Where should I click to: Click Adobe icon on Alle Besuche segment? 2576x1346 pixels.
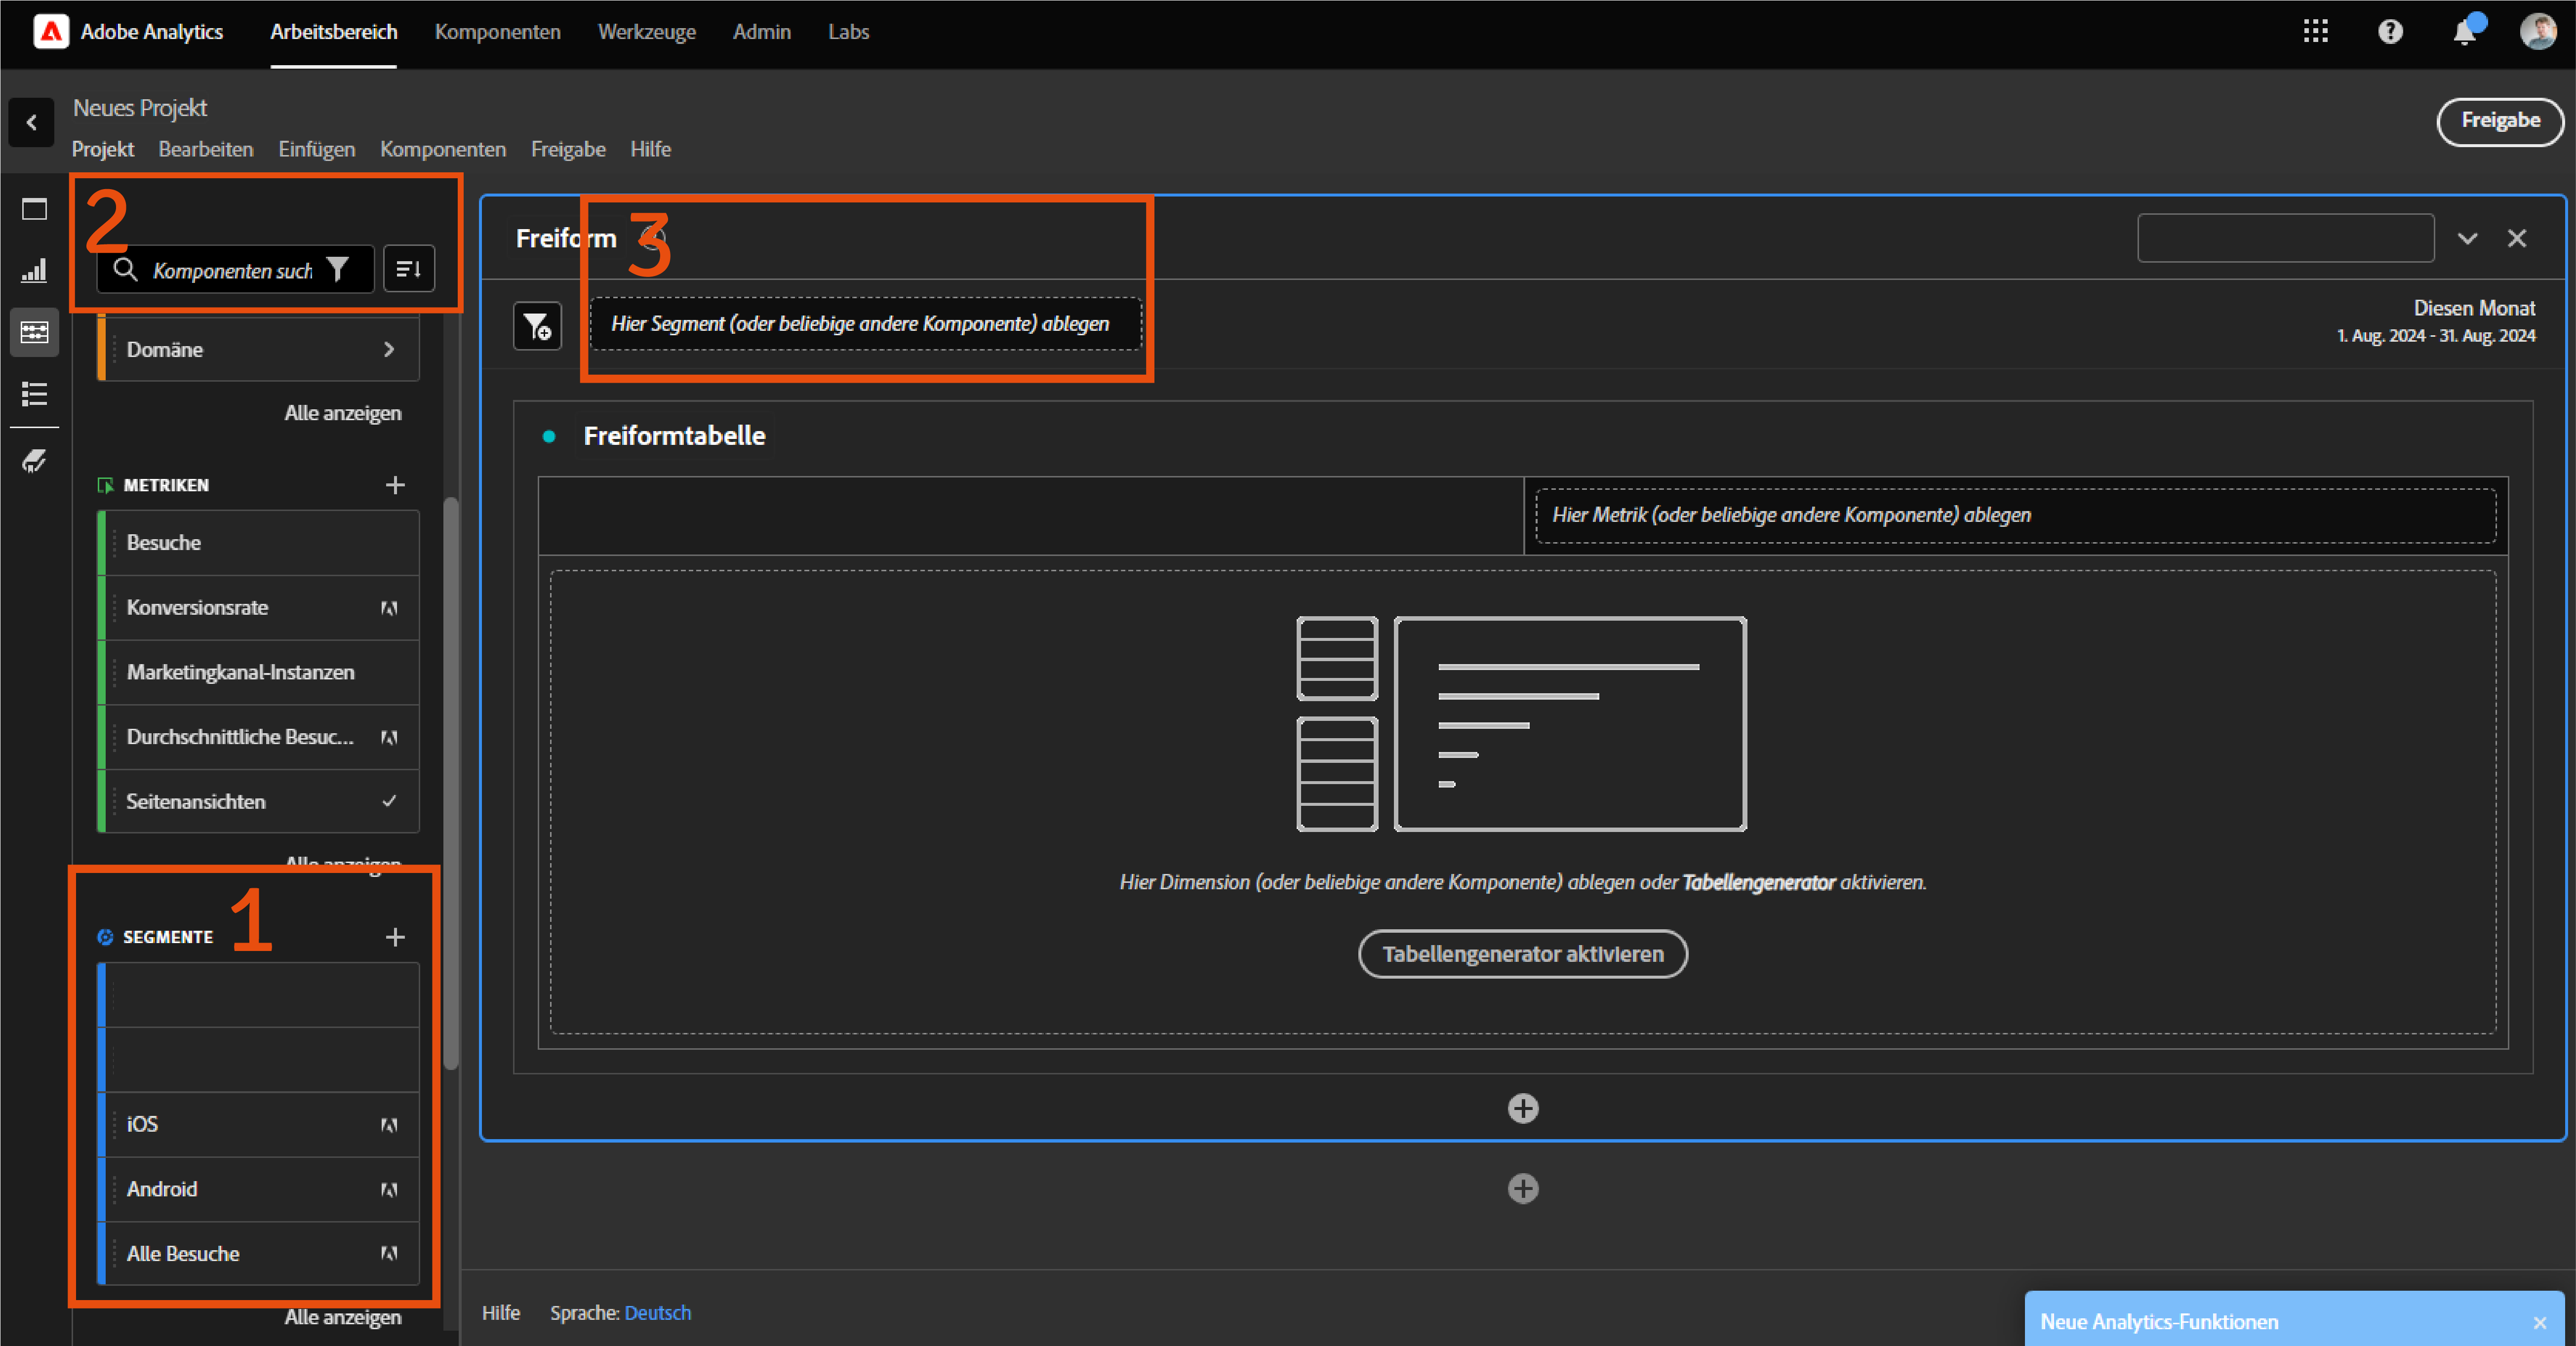pos(389,1254)
